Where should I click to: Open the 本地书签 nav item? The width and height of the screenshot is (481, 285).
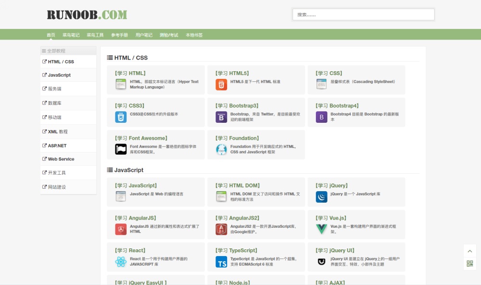click(x=194, y=35)
